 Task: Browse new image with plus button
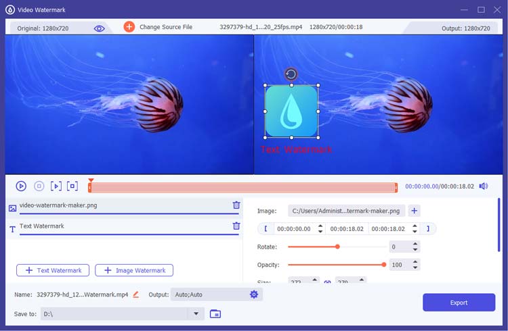click(x=415, y=211)
